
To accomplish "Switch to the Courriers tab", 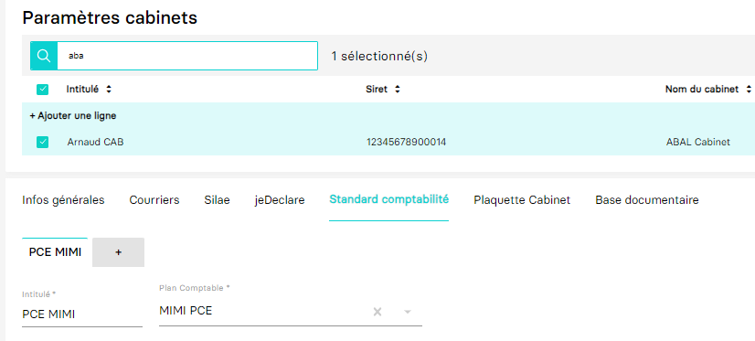I will 154,200.
